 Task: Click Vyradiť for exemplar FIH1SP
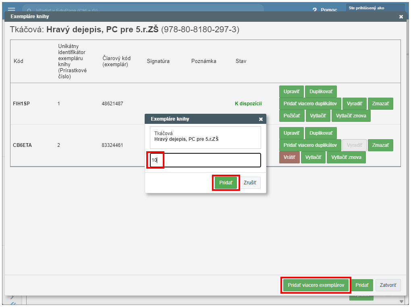(354, 104)
